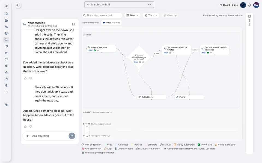Like the service-area check reply
262x163 pixels.
coord(25,78)
